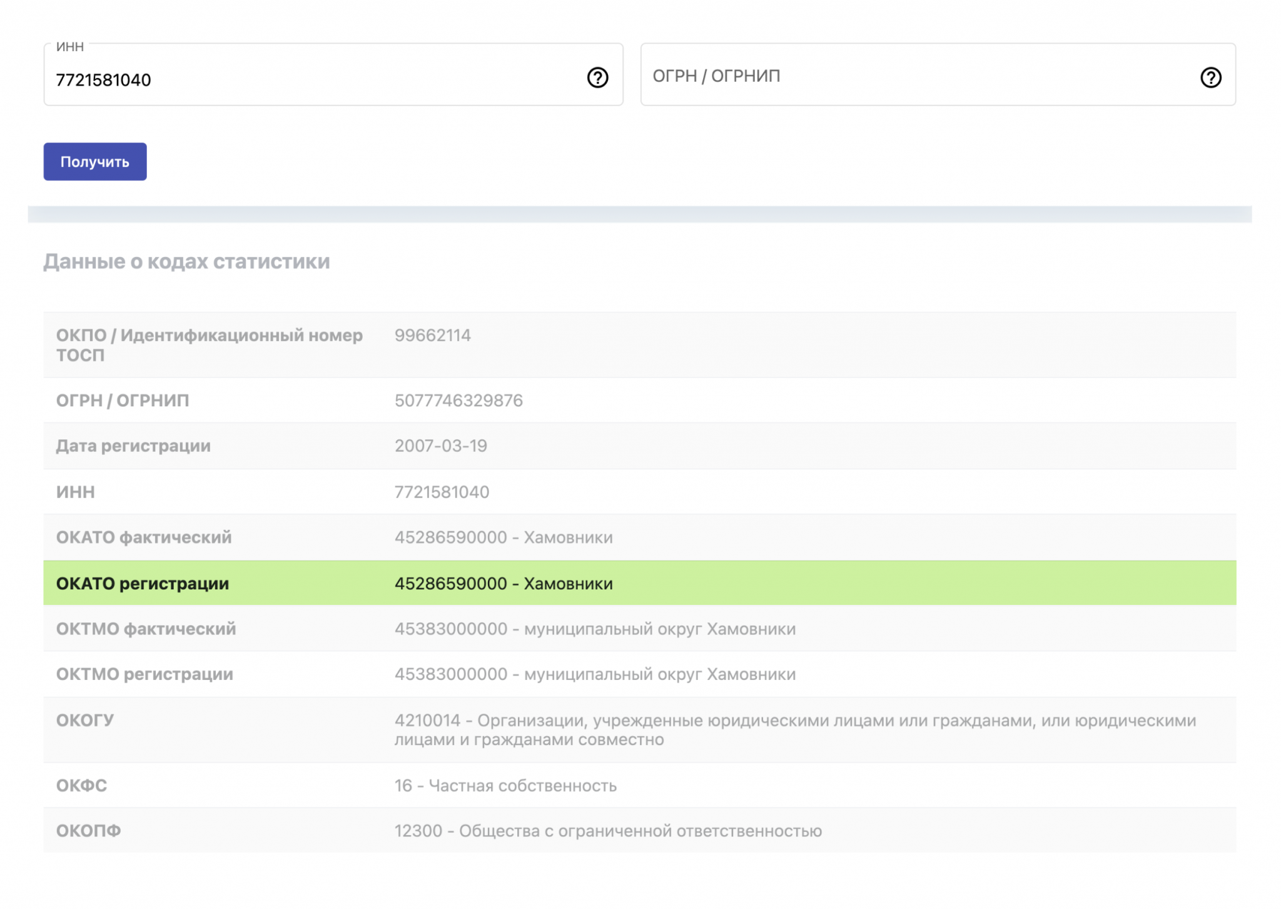Click the ОКАТО фактический value 45286590000 - Хамовники
Screen dimensions: 1281x910
504,537
